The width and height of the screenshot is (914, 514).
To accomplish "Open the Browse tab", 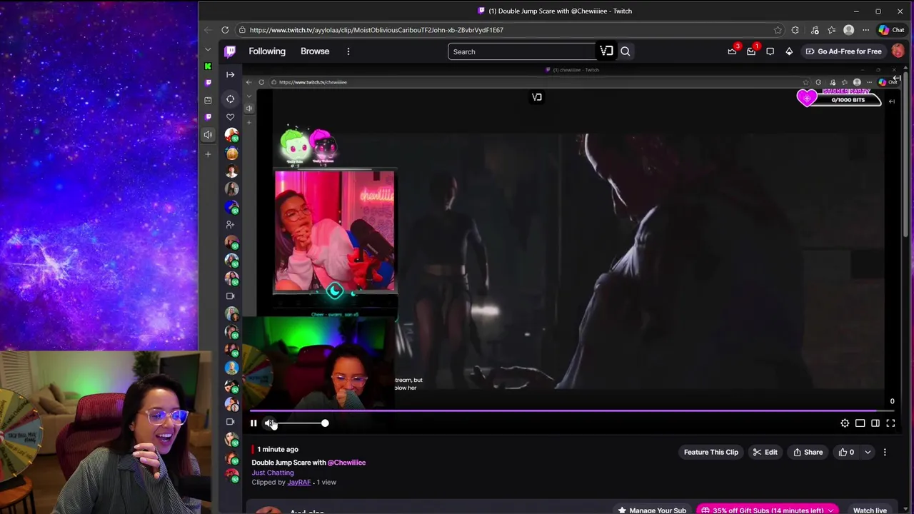I will 315,51.
